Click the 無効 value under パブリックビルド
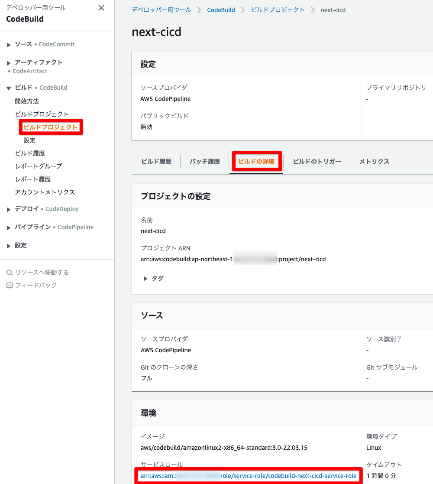 pos(146,127)
